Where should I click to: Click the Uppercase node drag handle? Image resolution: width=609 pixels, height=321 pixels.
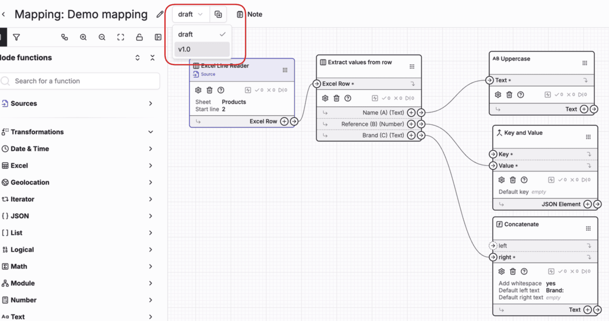(x=585, y=63)
